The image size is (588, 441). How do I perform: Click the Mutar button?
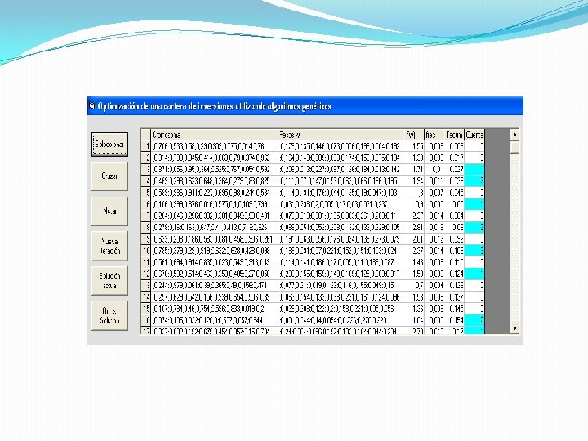[x=109, y=212]
